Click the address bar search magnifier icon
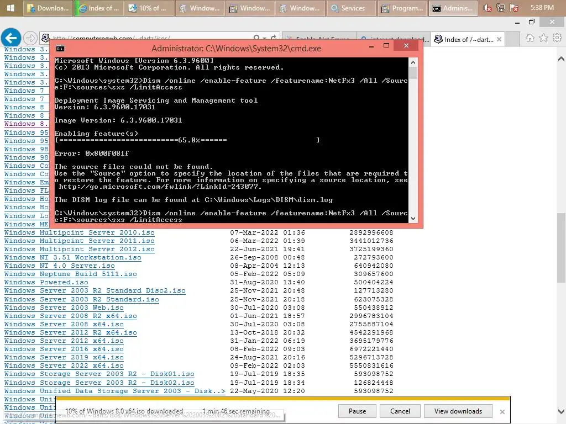This screenshot has height=424, width=566. click(256, 38)
